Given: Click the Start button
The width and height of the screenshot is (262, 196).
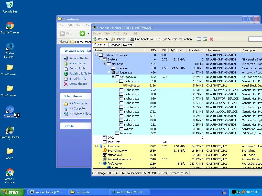Looking at the screenshot, I should pos(12,192).
